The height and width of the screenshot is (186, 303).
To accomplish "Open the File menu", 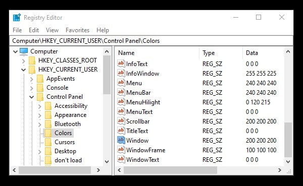I will tap(17, 30).
